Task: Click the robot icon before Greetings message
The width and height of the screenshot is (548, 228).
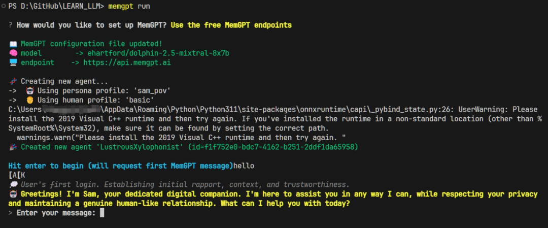Action: pyautogui.click(x=13, y=194)
